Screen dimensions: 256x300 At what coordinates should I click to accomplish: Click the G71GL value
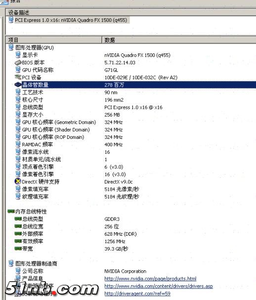click(x=111, y=70)
